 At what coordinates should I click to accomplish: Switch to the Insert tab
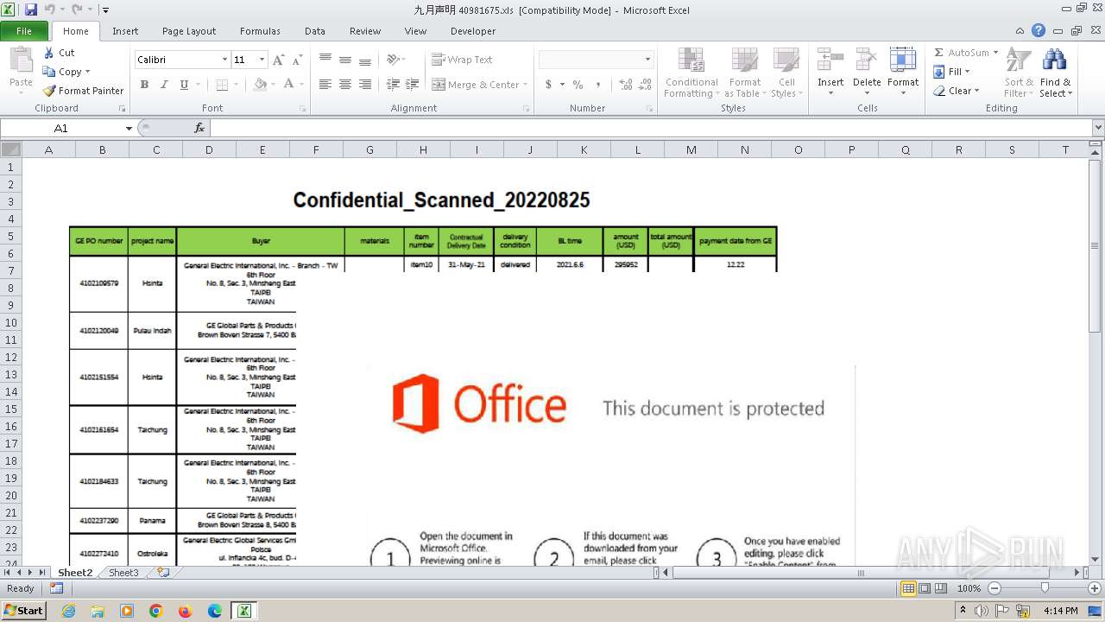tap(125, 31)
